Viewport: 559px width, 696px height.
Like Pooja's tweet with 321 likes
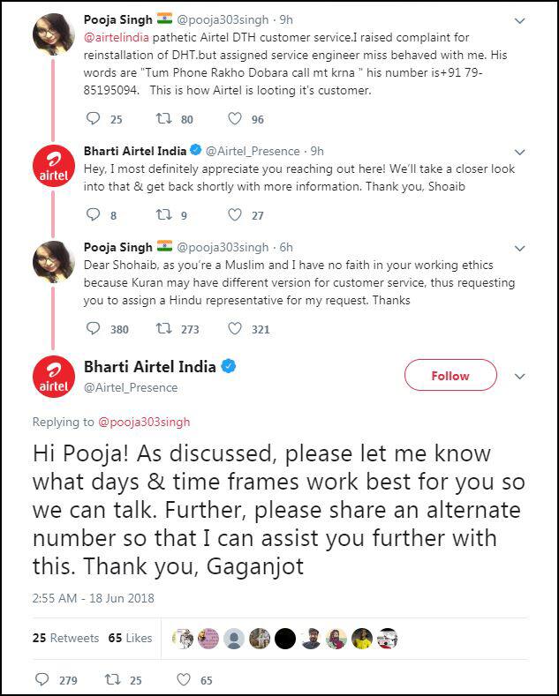234,329
